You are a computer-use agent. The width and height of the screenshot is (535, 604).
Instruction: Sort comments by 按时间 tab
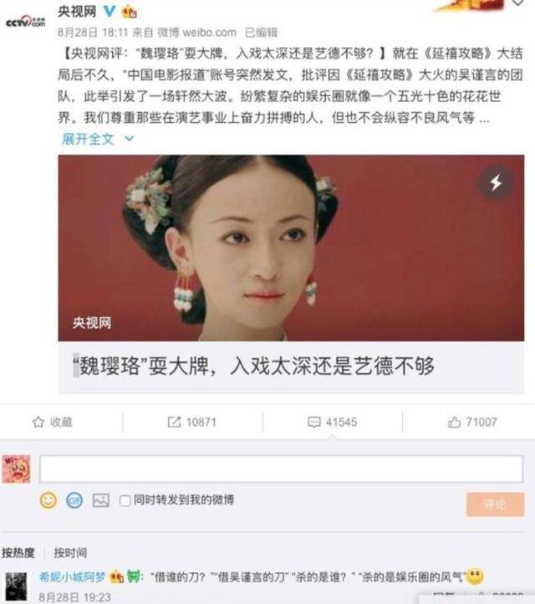70,553
